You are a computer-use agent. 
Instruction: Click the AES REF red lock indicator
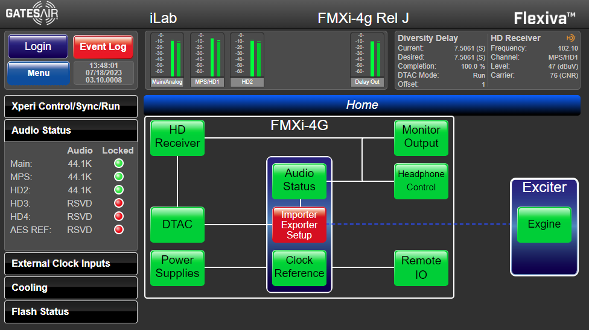click(119, 229)
